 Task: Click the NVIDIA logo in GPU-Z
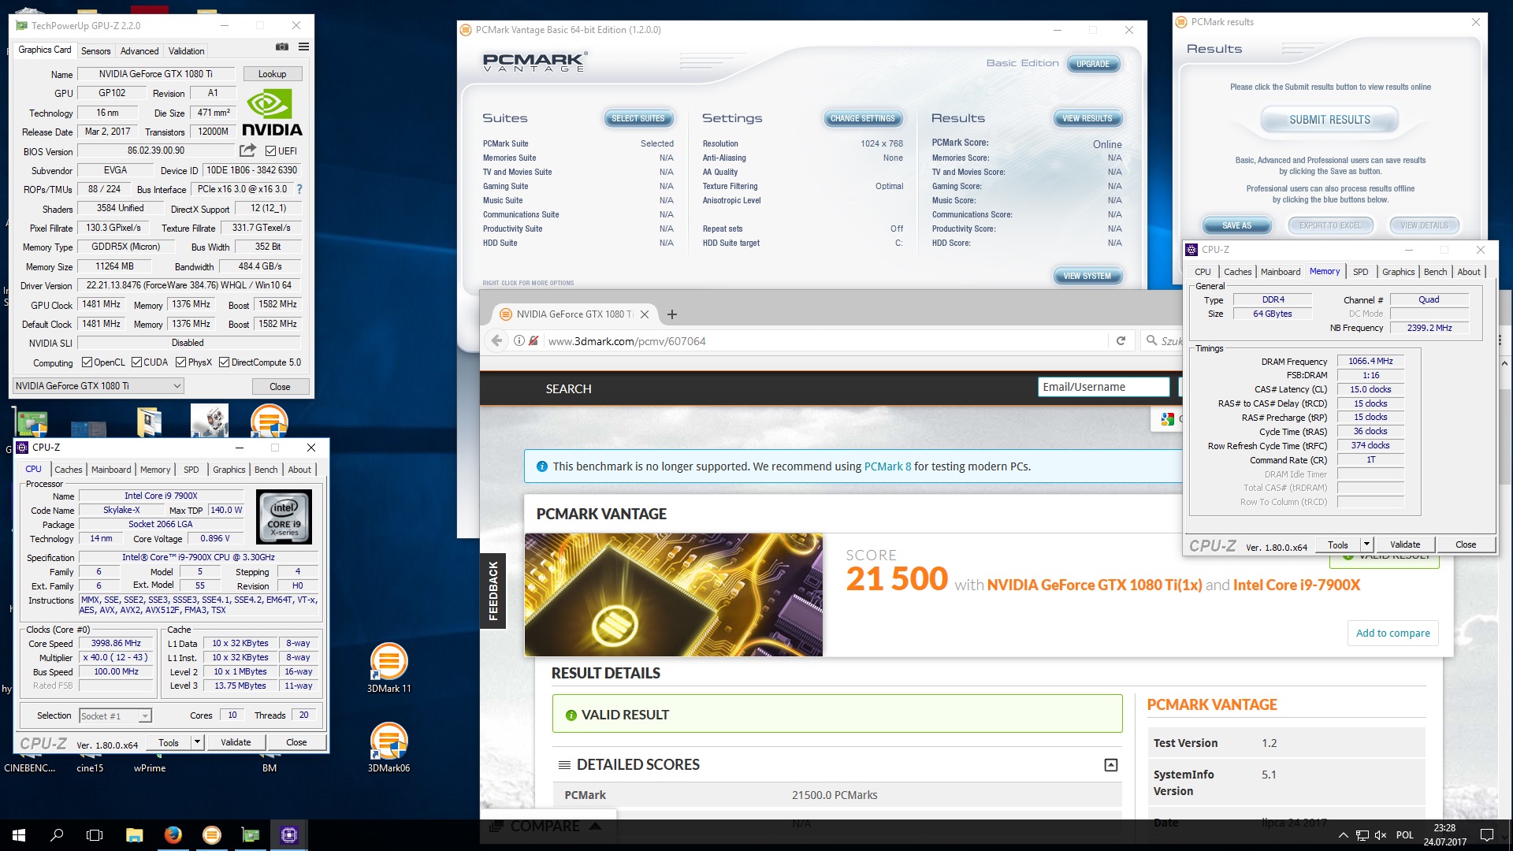click(x=272, y=113)
